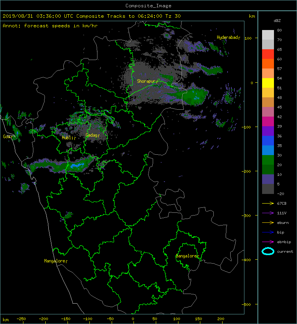
Task: Click the yellow 67CB arrow in the legend
Action: (268, 203)
